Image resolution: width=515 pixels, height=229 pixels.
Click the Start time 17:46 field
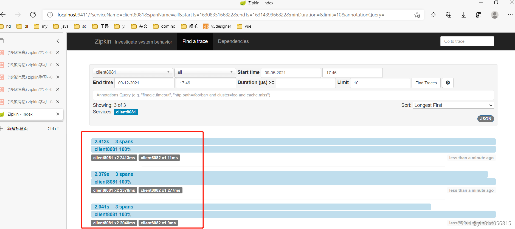[x=352, y=73]
